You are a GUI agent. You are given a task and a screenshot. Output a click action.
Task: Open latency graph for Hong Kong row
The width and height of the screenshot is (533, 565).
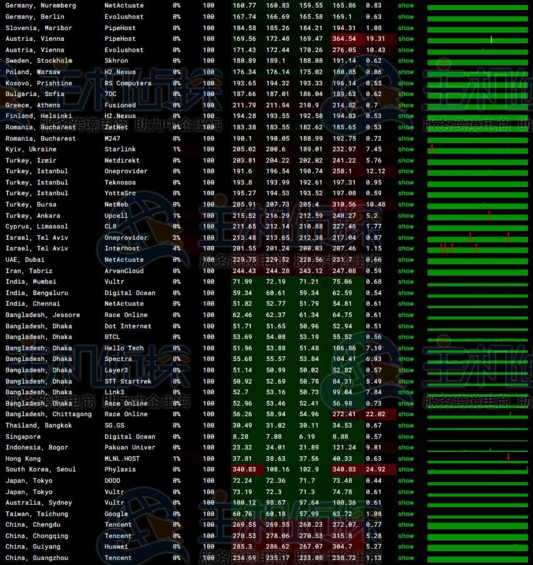pyautogui.click(x=478, y=459)
